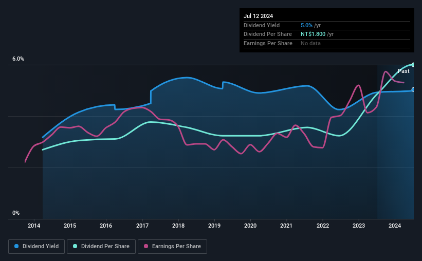This screenshot has height=261, width=422.
Task: Click the NT$1.800 dividend per share value
Action: tap(313, 34)
